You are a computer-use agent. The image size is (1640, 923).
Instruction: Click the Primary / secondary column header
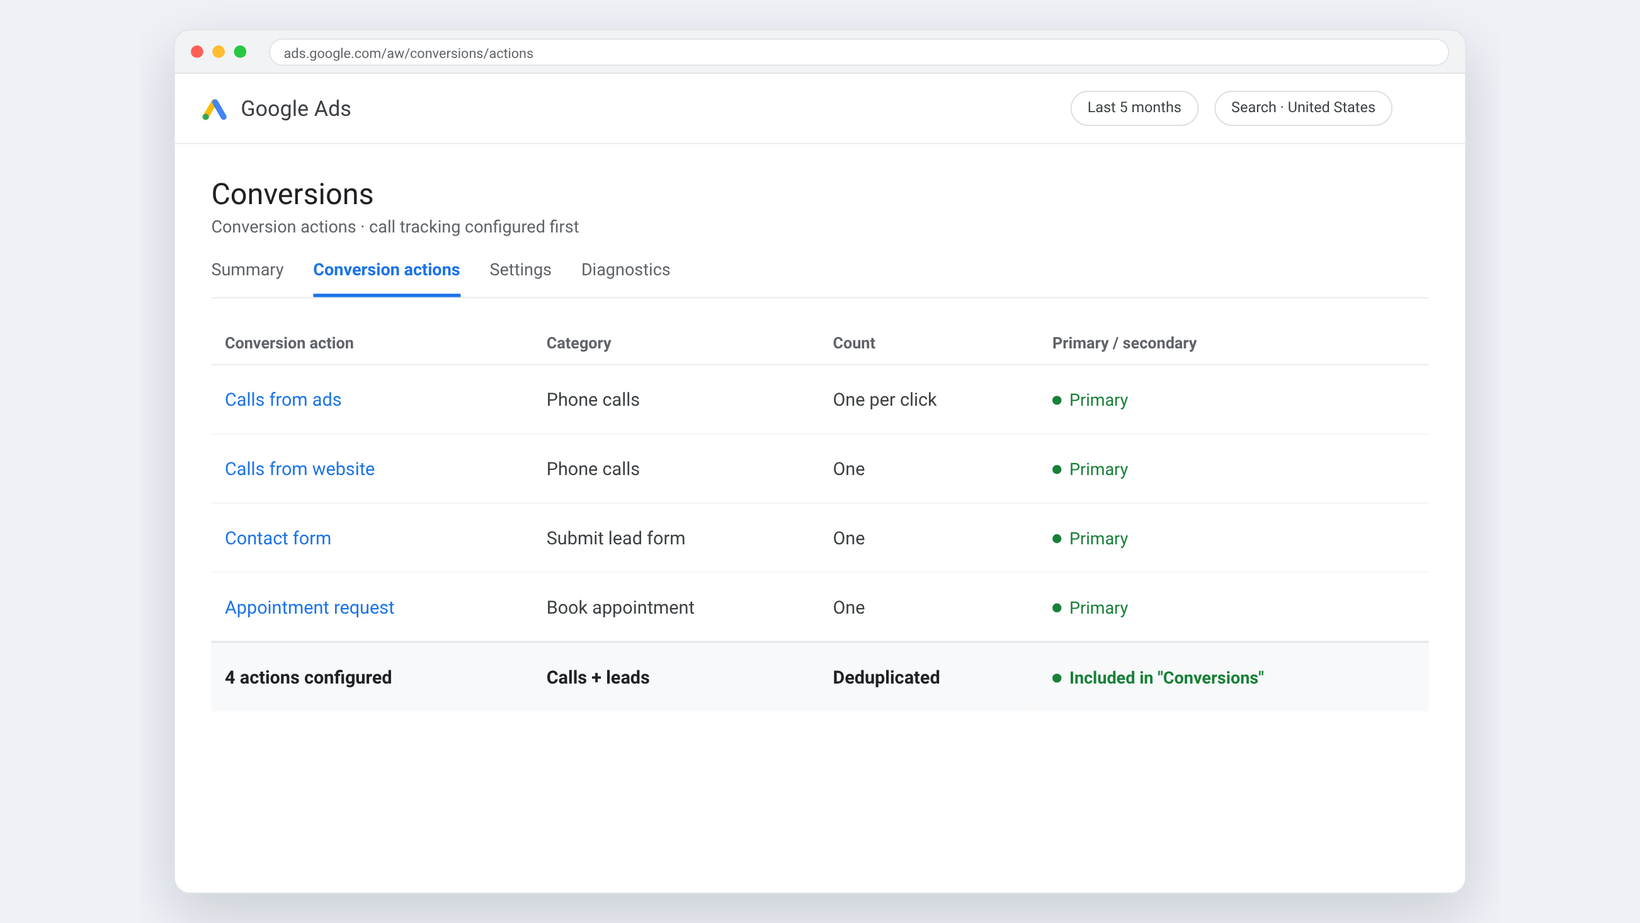[1124, 343]
